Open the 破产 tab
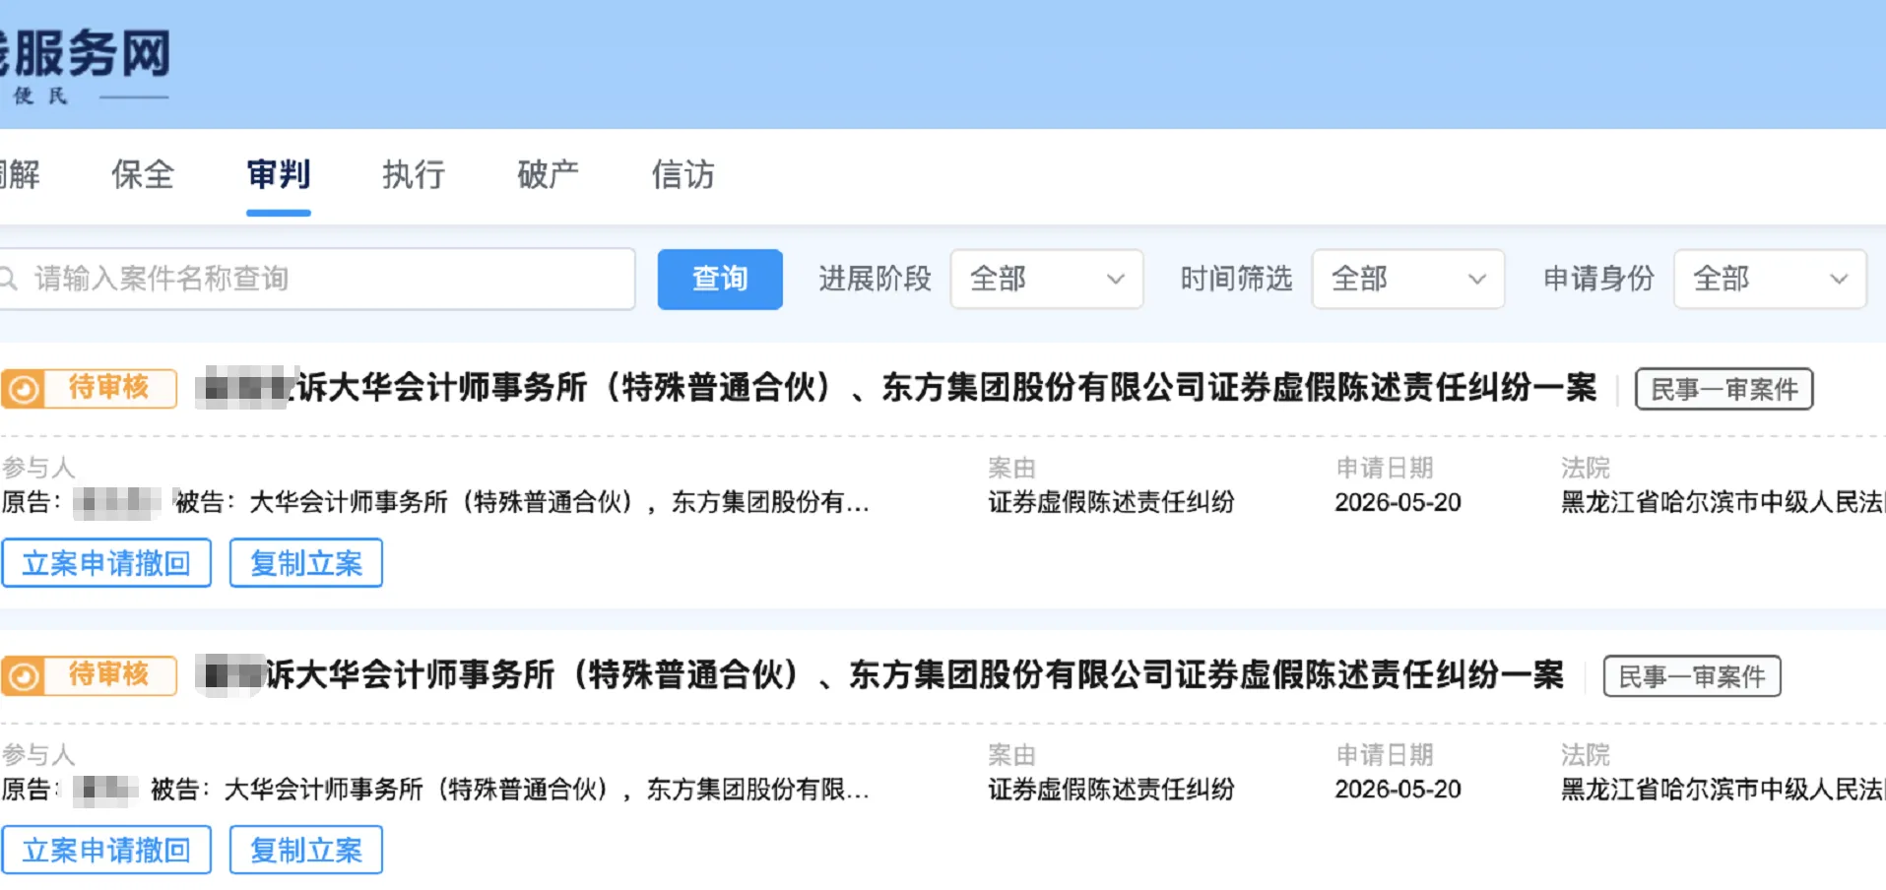The width and height of the screenshot is (1886, 890). (x=549, y=175)
